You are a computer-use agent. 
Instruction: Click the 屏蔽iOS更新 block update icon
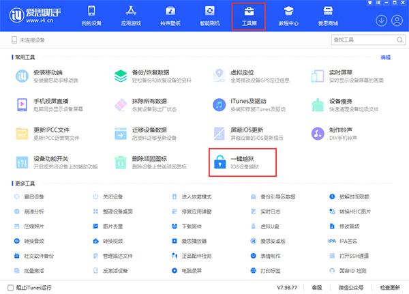(219, 132)
